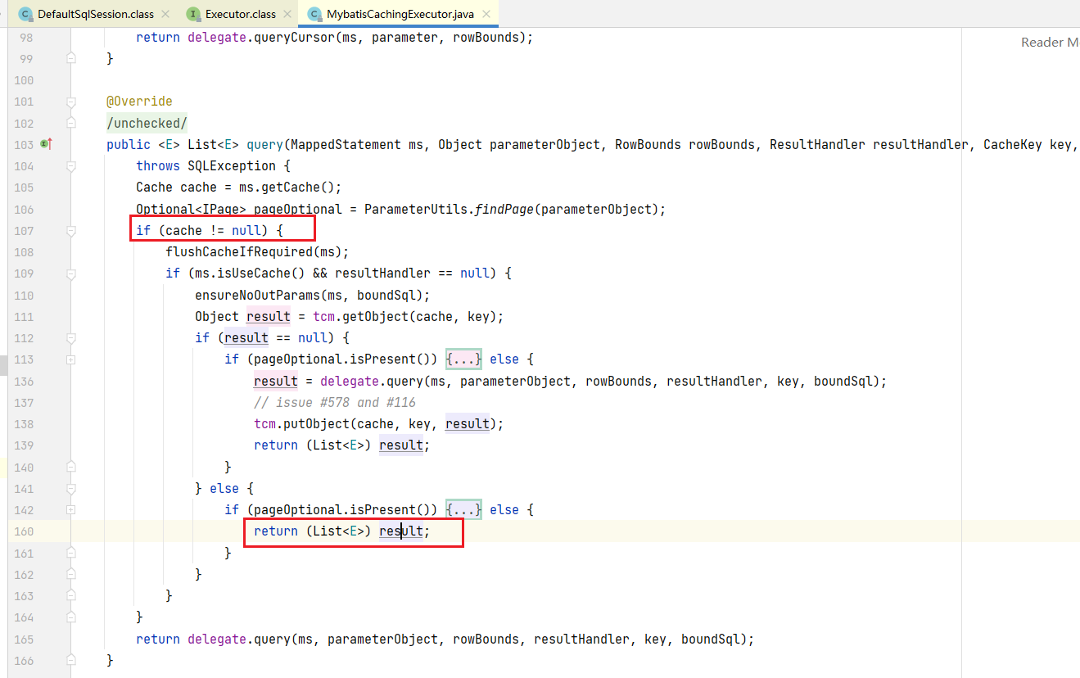Collapse the if (cache != null) block at line 107
1080x678 pixels.
coord(71,231)
